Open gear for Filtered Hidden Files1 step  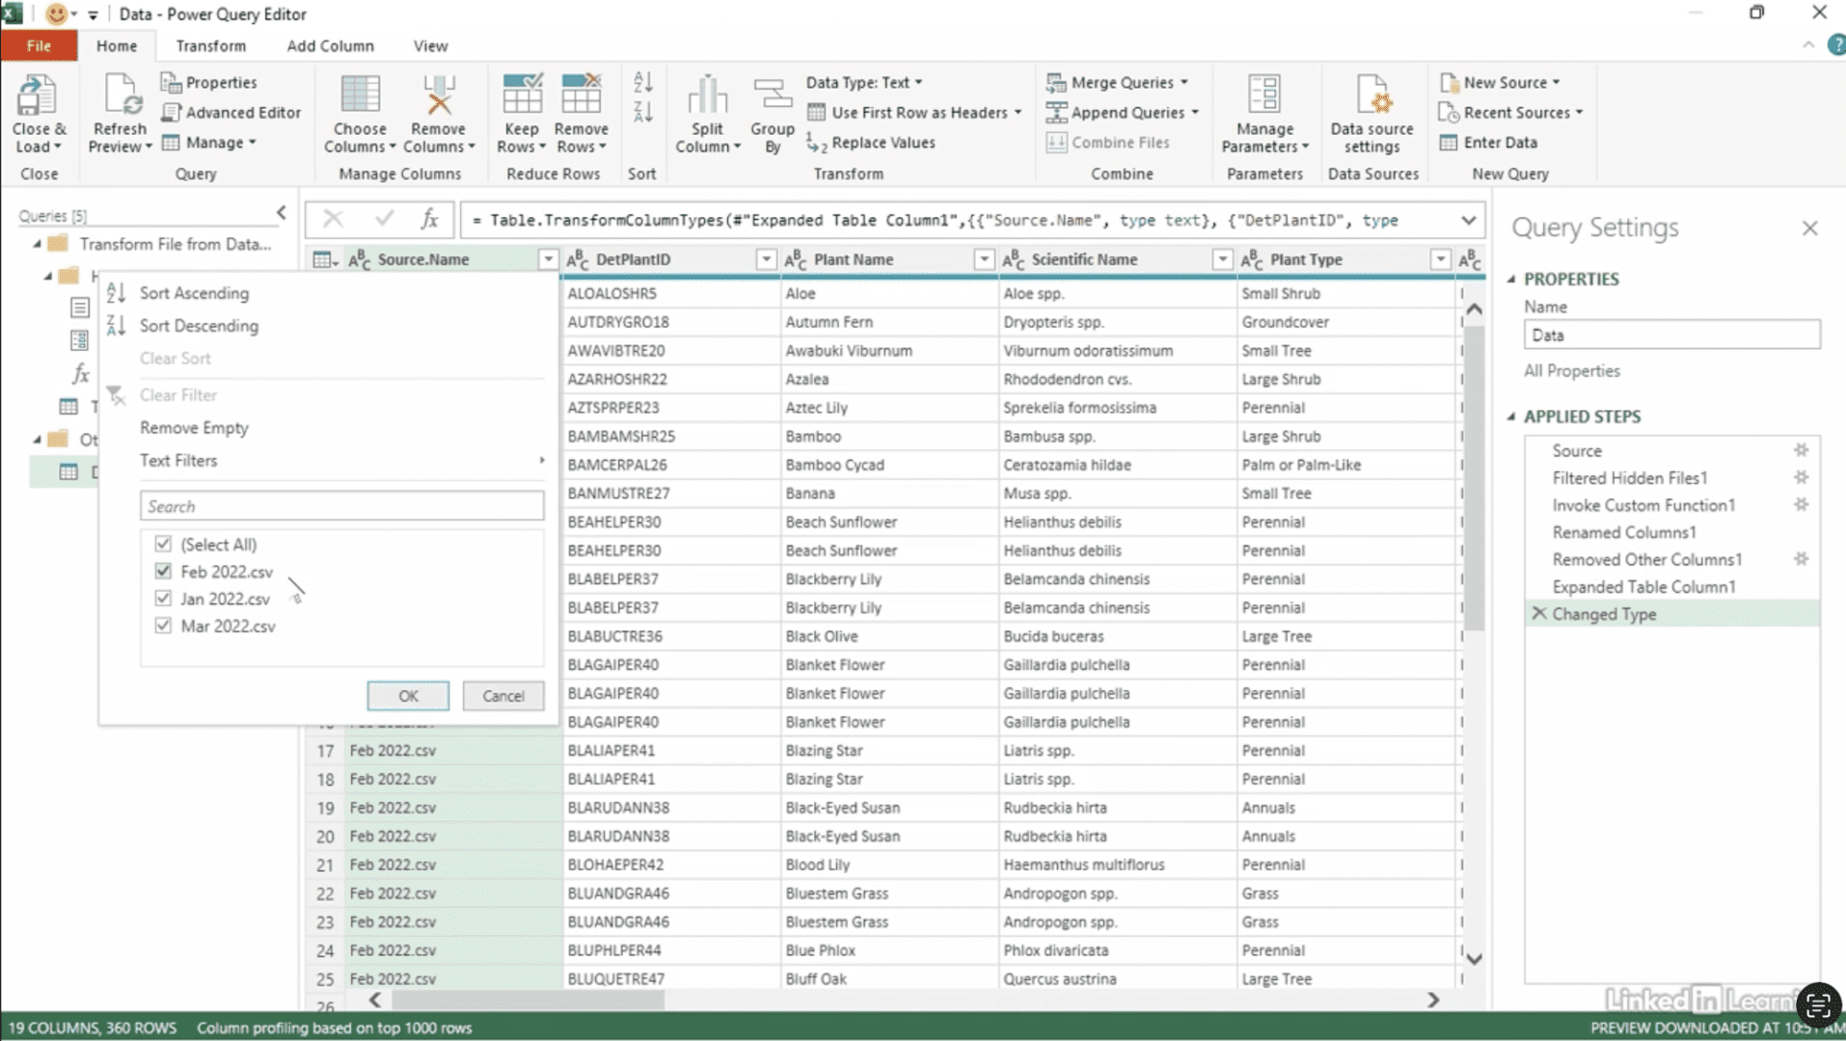coord(1801,477)
